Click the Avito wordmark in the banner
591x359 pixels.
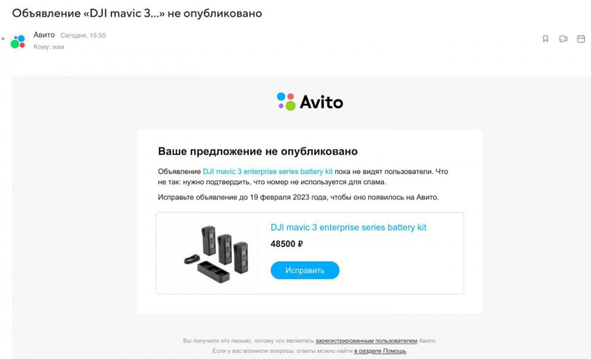click(x=321, y=102)
